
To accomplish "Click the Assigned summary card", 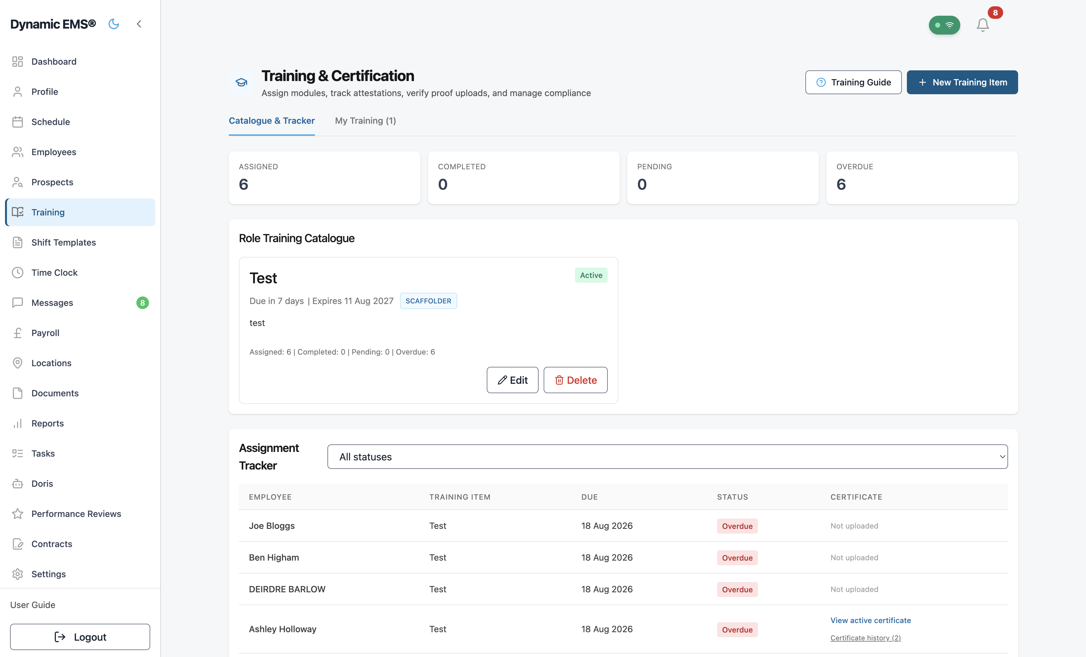I will [324, 178].
